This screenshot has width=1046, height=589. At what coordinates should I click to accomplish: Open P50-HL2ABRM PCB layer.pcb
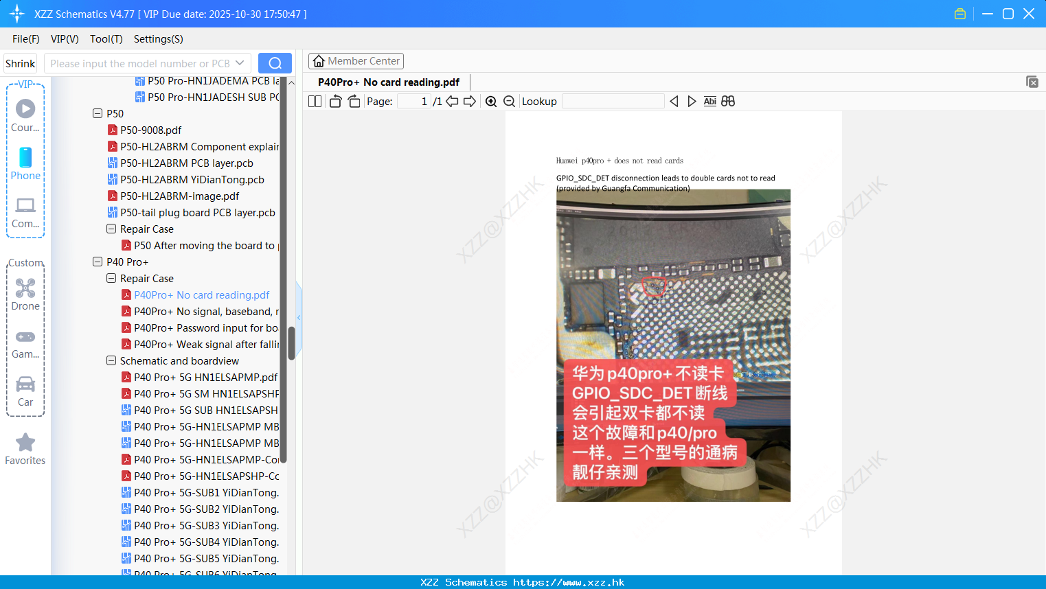[181, 163]
